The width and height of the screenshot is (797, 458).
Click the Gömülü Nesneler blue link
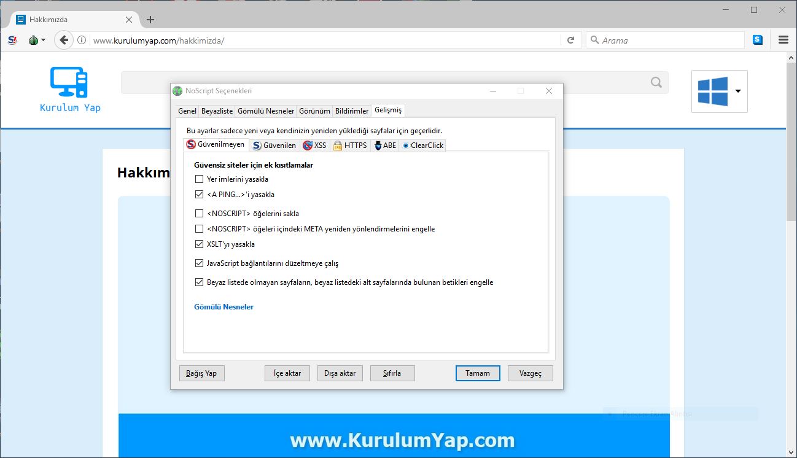[224, 307]
